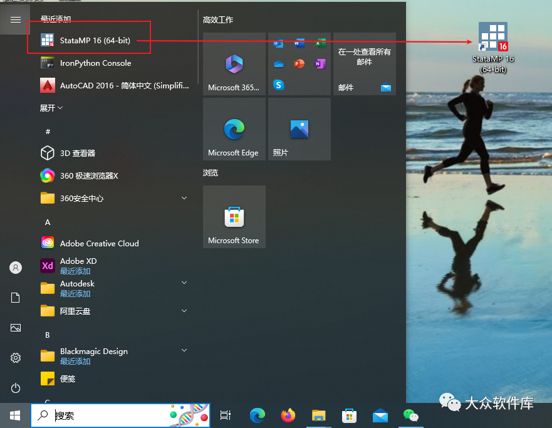This screenshot has height=428, width=552.
Task: Open Outlook icon in Office tile group
Action: (x=278, y=43)
